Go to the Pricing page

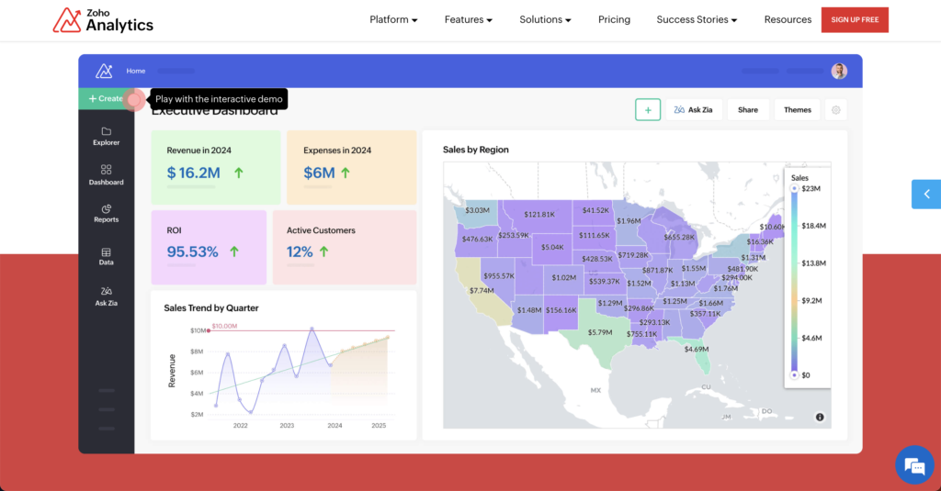(614, 19)
